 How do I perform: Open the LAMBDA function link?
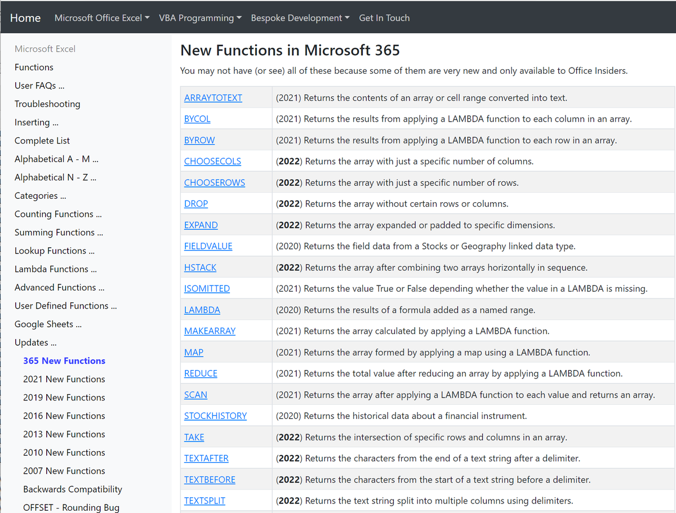coord(202,310)
